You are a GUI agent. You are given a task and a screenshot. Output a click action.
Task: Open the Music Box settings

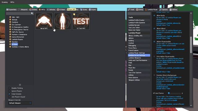click(x=139, y=68)
